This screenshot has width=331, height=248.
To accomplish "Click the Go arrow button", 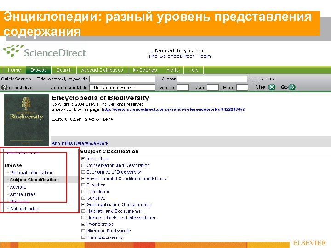I will pos(292,87).
